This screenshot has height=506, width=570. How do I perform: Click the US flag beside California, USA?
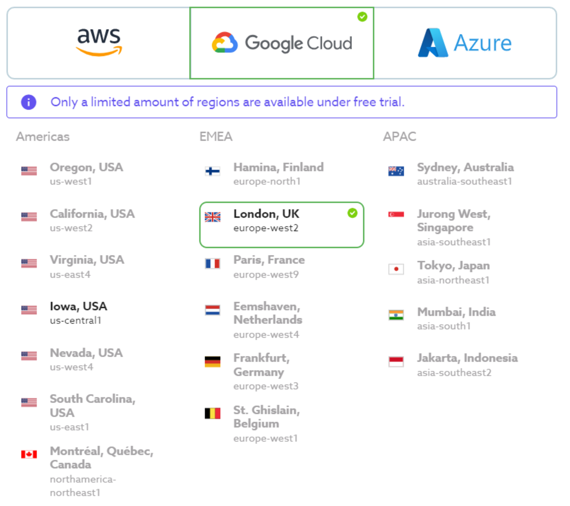tap(29, 217)
